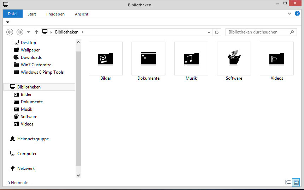Click the Desktop icon in sidebar
The height and width of the screenshot is (190, 304).
[x=16, y=42]
